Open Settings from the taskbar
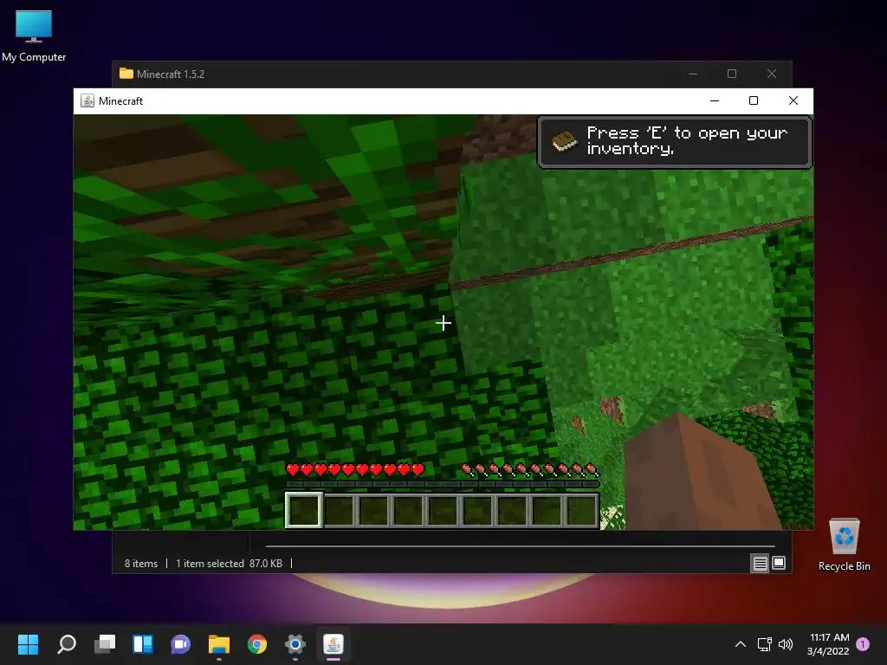The width and height of the screenshot is (887, 665). point(295,644)
